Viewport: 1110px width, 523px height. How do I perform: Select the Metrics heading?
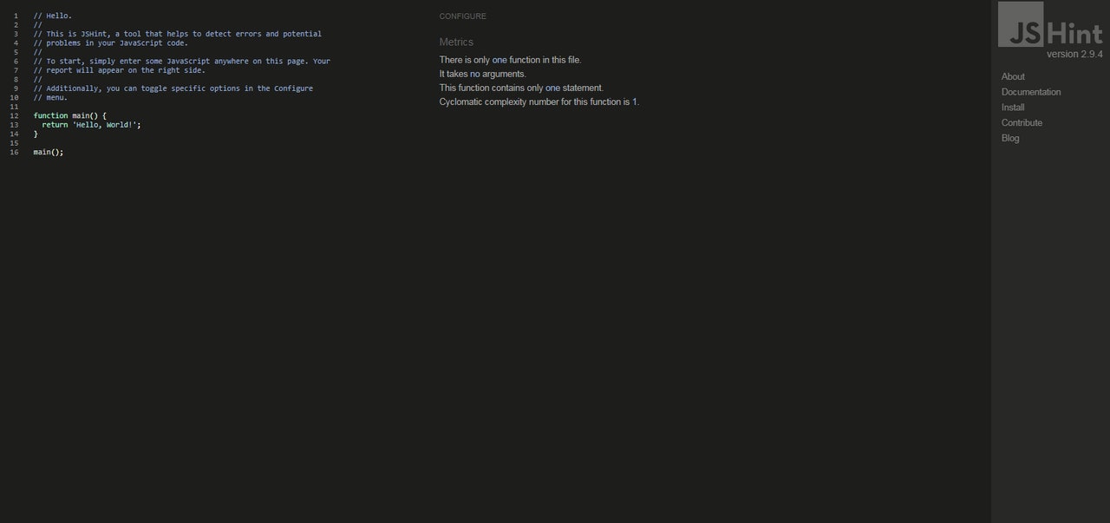coord(456,42)
